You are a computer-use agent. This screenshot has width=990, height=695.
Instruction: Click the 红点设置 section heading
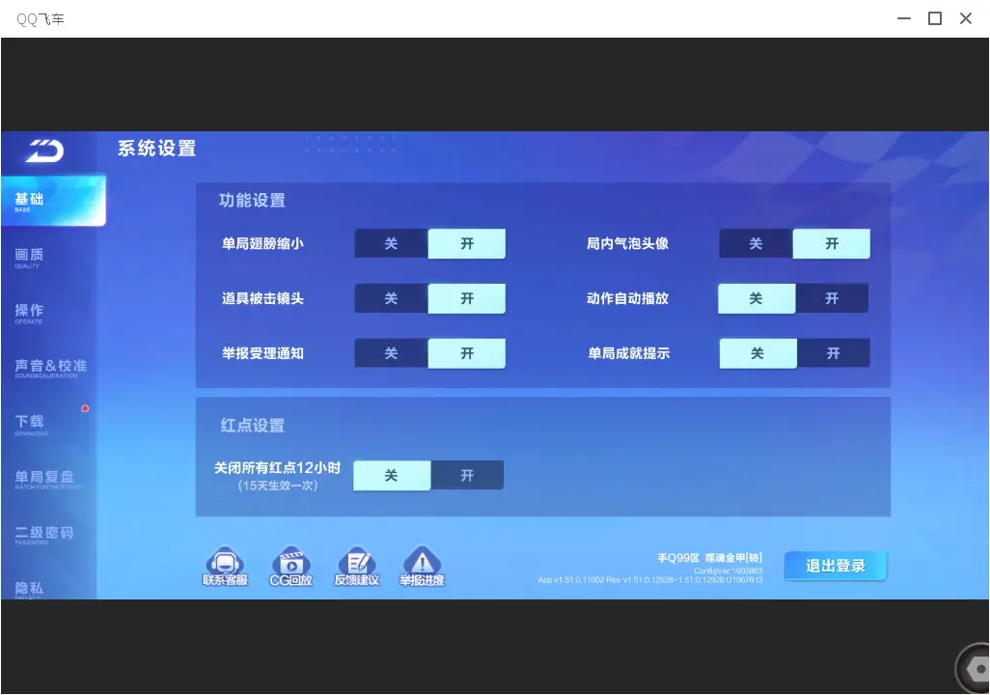(253, 426)
